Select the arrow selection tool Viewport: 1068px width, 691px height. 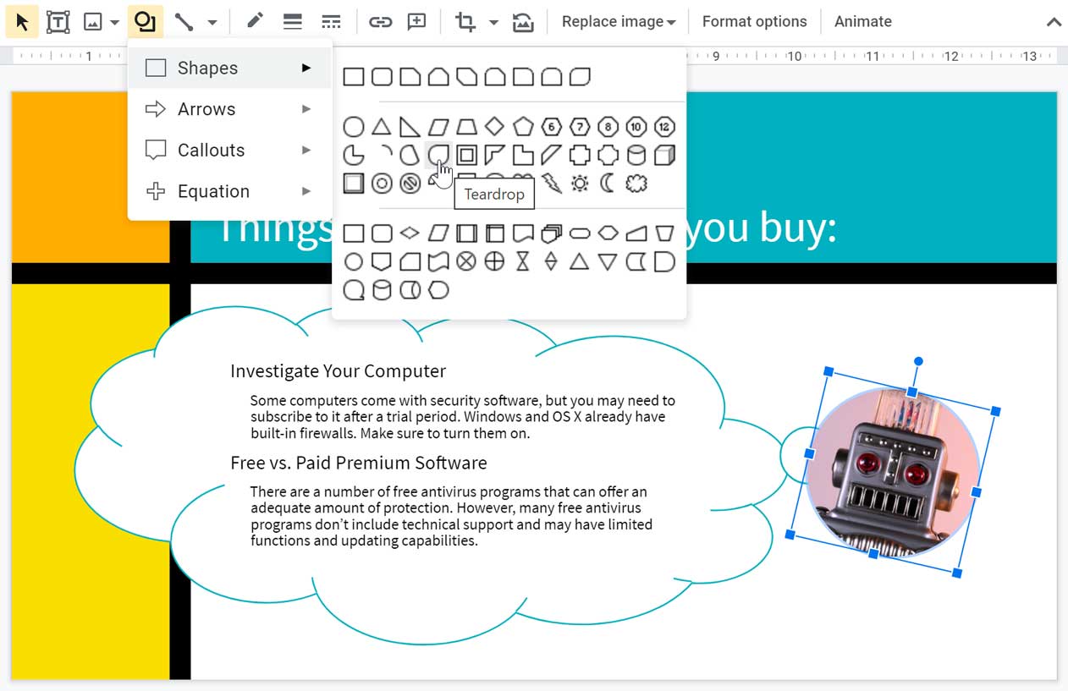coord(23,21)
